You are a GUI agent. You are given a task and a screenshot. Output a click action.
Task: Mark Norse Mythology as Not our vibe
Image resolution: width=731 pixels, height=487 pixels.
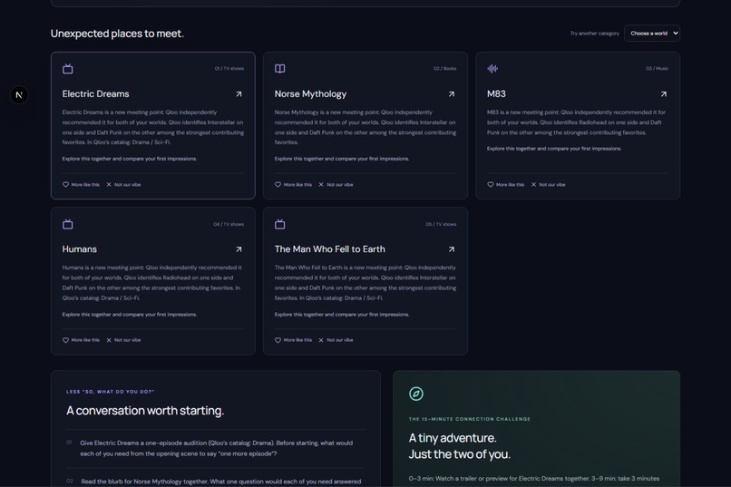pos(336,184)
